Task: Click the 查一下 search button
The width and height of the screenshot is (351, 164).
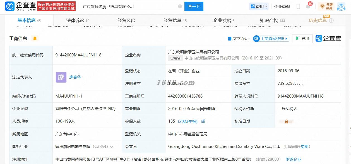Action: point(194,6)
